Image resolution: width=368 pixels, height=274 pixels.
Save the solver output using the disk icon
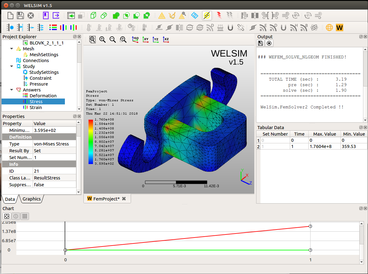point(260,43)
